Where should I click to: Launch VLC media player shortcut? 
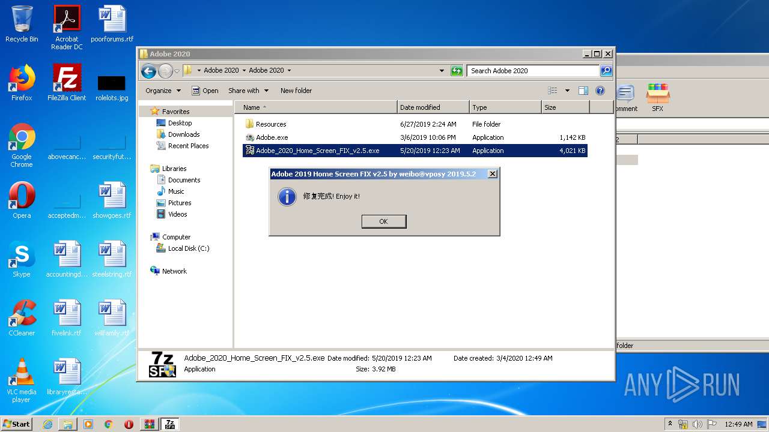coord(22,380)
